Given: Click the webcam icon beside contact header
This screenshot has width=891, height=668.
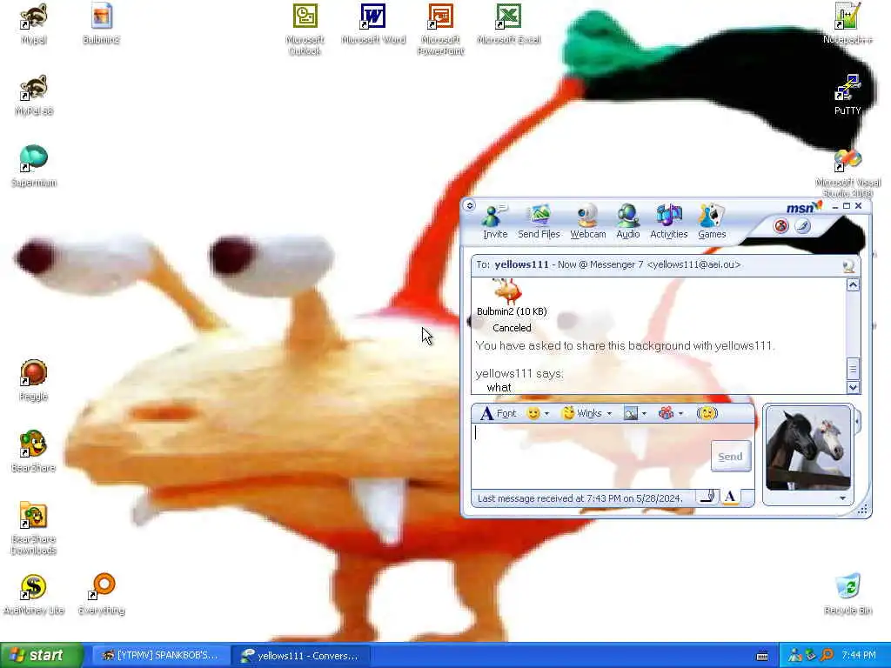Looking at the screenshot, I should click(x=848, y=265).
